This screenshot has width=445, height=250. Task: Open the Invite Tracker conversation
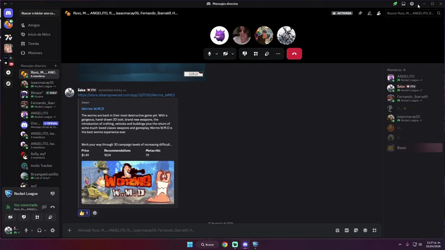point(39,166)
